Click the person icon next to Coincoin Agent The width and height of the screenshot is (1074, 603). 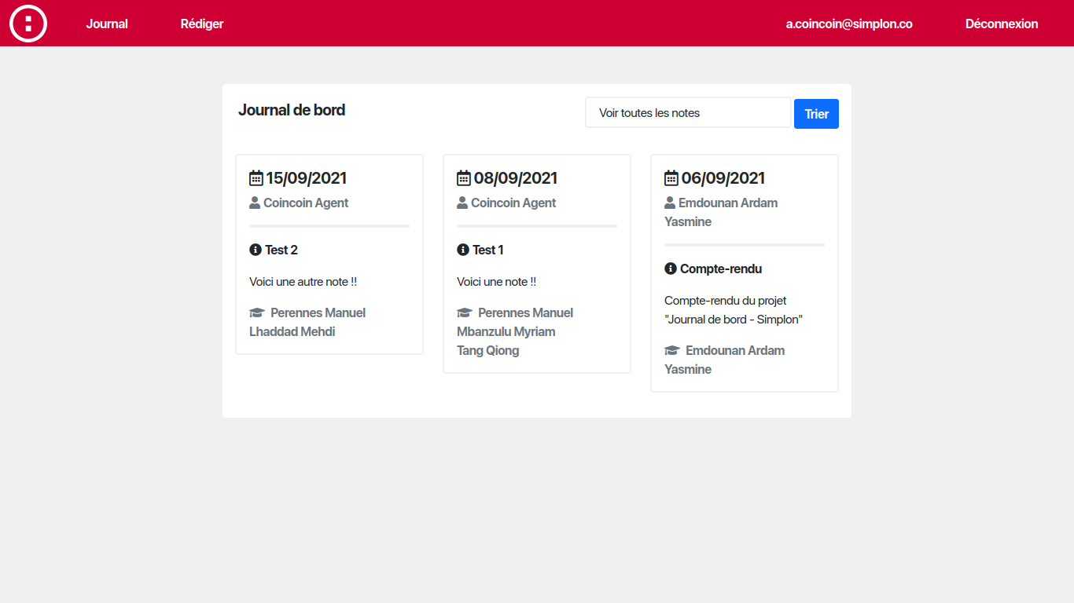coord(254,202)
